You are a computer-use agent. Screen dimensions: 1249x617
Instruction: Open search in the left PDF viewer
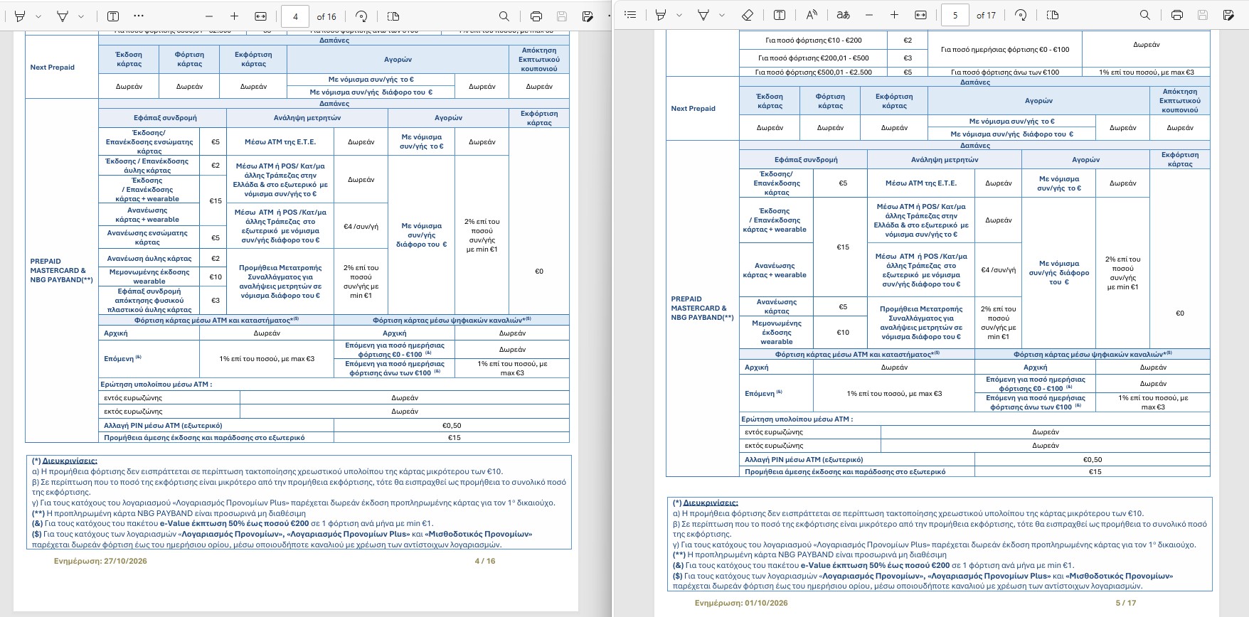click(x=504, y=16)
